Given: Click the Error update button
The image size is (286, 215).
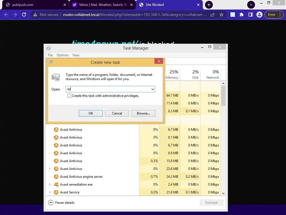Looking at the screenshot, I should click(x=273, y=15).
